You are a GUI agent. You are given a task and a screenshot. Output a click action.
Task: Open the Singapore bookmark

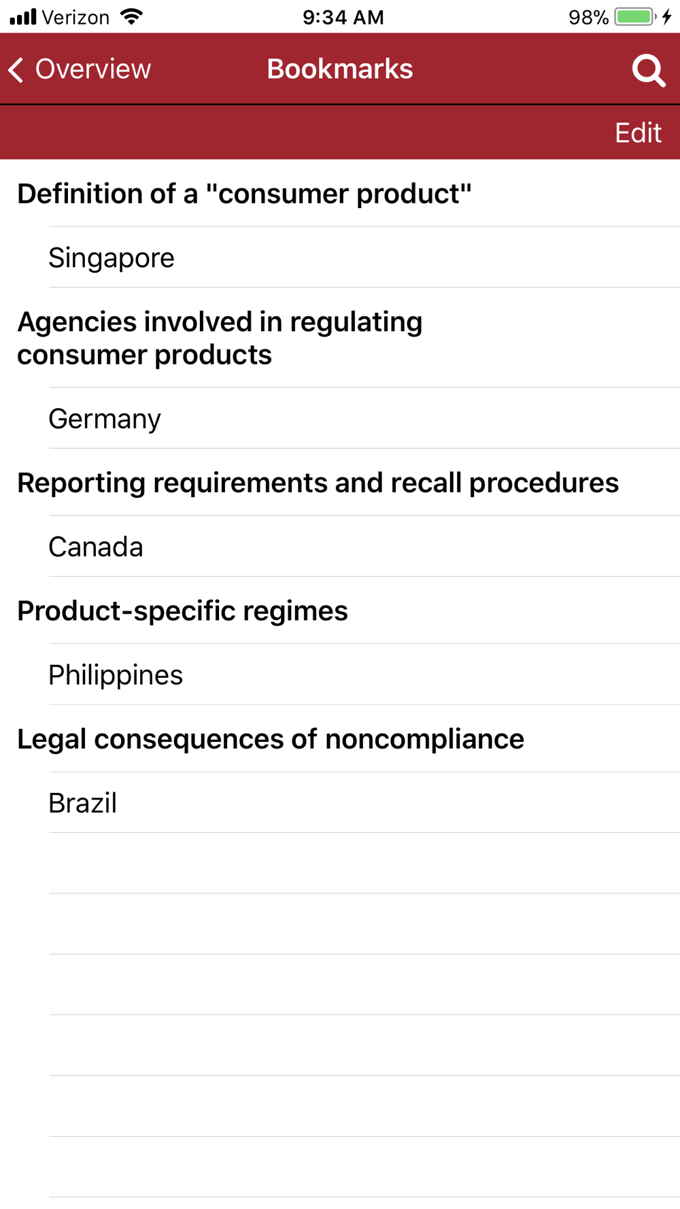(x=340, y=258)
